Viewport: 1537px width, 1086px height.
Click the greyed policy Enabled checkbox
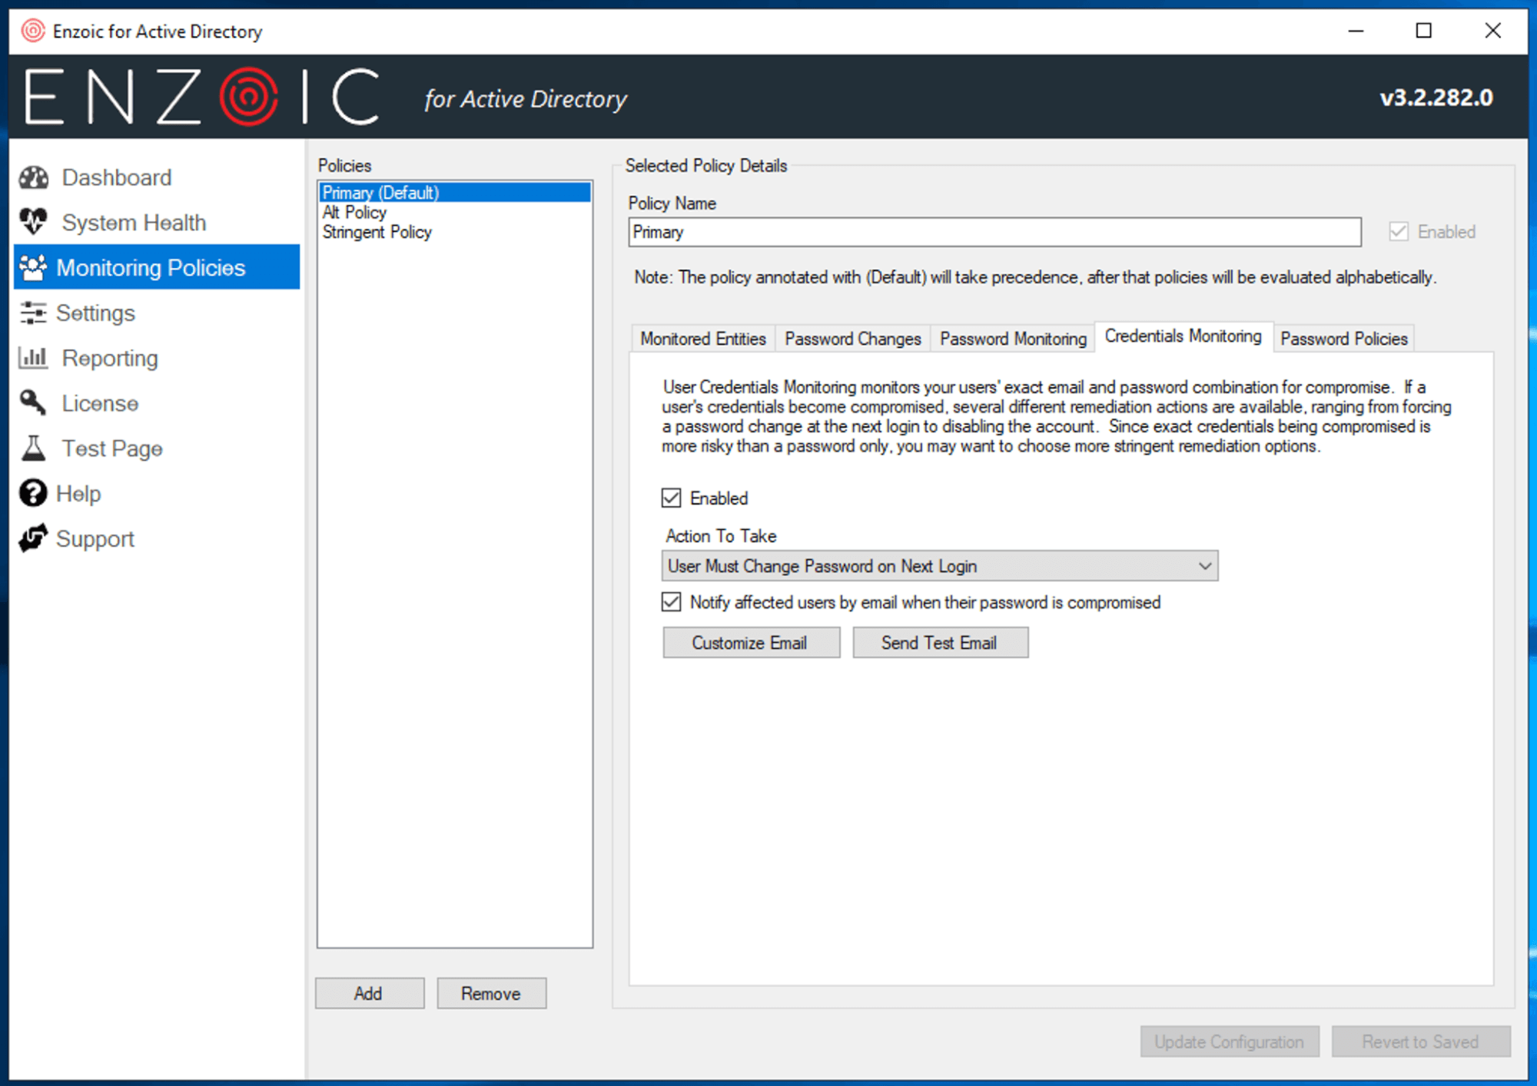1399,231
